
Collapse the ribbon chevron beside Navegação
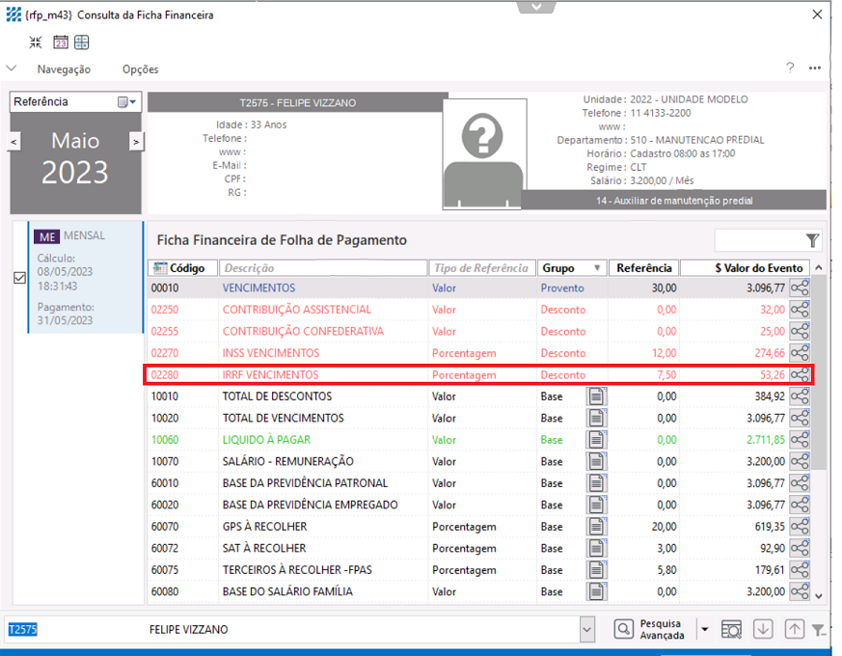pos(12,68)
